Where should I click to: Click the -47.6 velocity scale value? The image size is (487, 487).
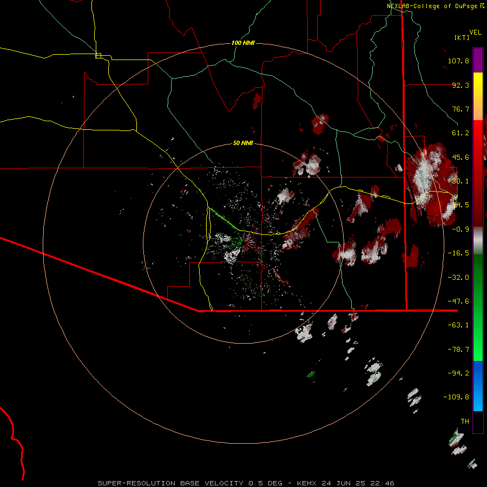click(458, 301)
